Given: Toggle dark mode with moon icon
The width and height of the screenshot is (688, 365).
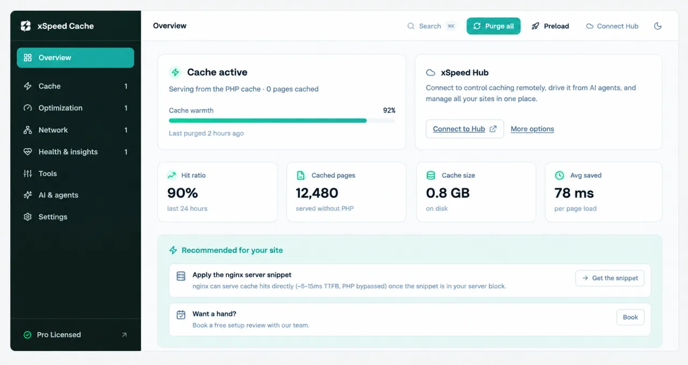Looking at the screenshot, I should click(x=658, y=26).
